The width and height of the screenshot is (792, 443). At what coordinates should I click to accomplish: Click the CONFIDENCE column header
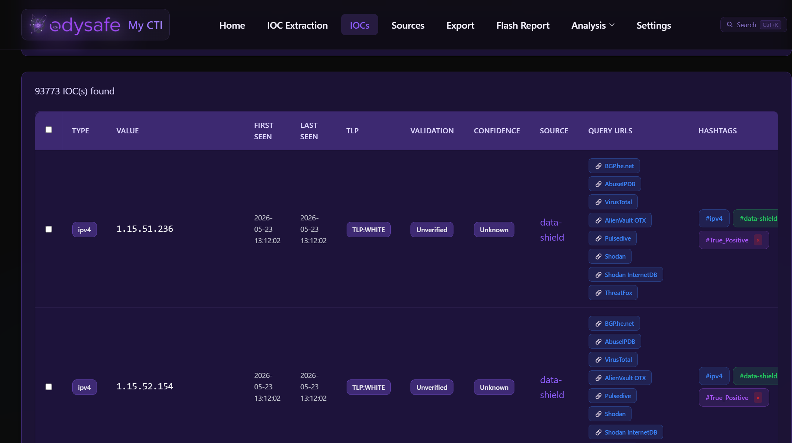point(497,131)
